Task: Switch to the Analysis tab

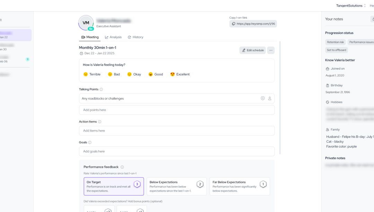Action: point(113,37)
